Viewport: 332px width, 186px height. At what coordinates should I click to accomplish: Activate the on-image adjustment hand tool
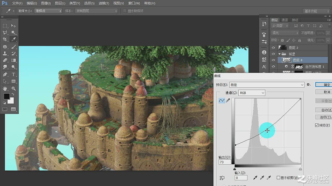click(222, 178)
